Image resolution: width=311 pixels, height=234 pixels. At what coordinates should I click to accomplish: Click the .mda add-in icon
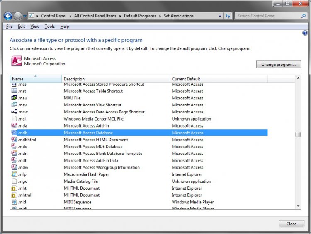tap(14, 125)
